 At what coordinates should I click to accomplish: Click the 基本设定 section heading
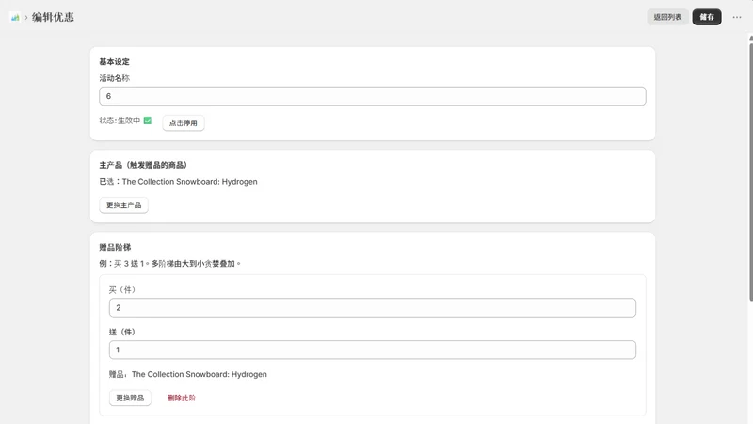pyautogui.click(x=114, y=62)
